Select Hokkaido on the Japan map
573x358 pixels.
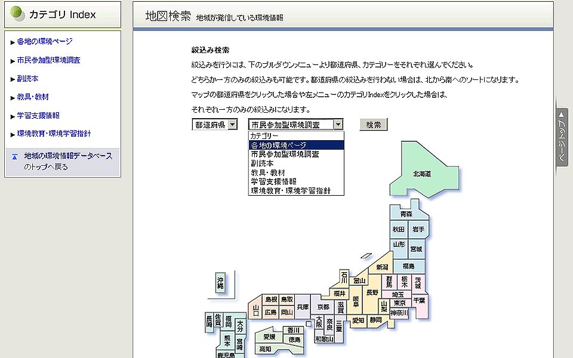(421, 174)
